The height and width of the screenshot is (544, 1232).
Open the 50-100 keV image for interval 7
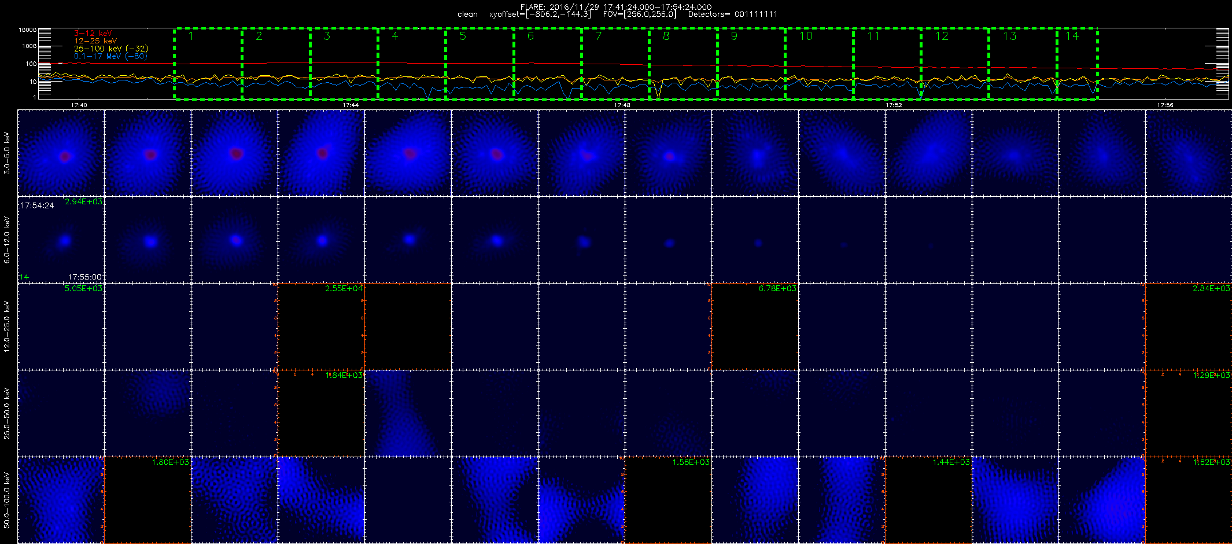click(x=581, y=500)
